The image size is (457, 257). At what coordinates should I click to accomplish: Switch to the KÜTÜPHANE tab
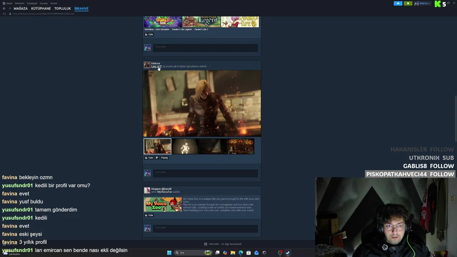41,9
